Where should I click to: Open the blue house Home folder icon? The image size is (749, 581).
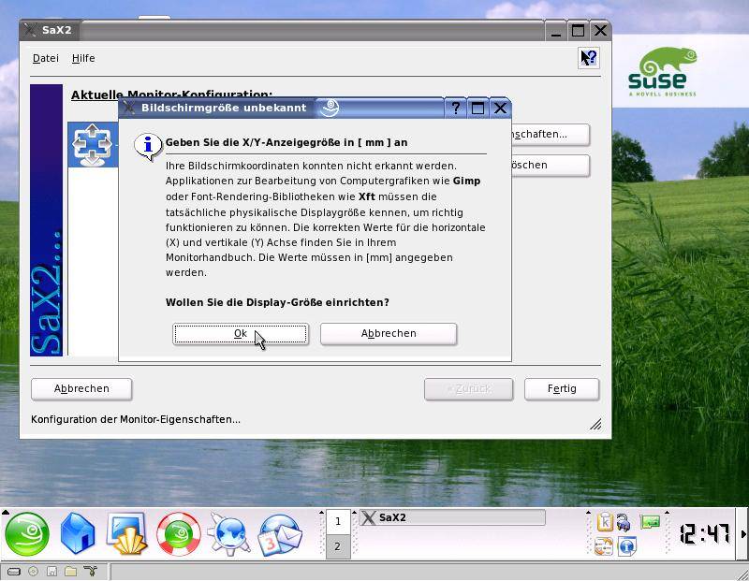pos(78,533)
